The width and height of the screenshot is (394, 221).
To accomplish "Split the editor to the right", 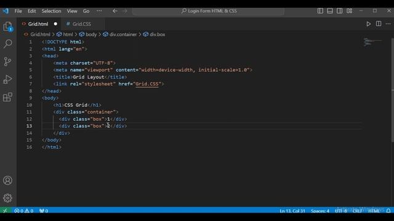I will click(x=379, y=24).
